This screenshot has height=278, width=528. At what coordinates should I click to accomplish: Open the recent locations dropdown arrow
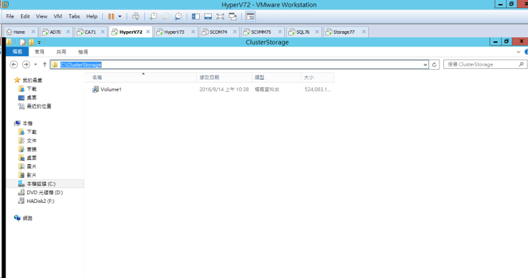tap(36, 64)
